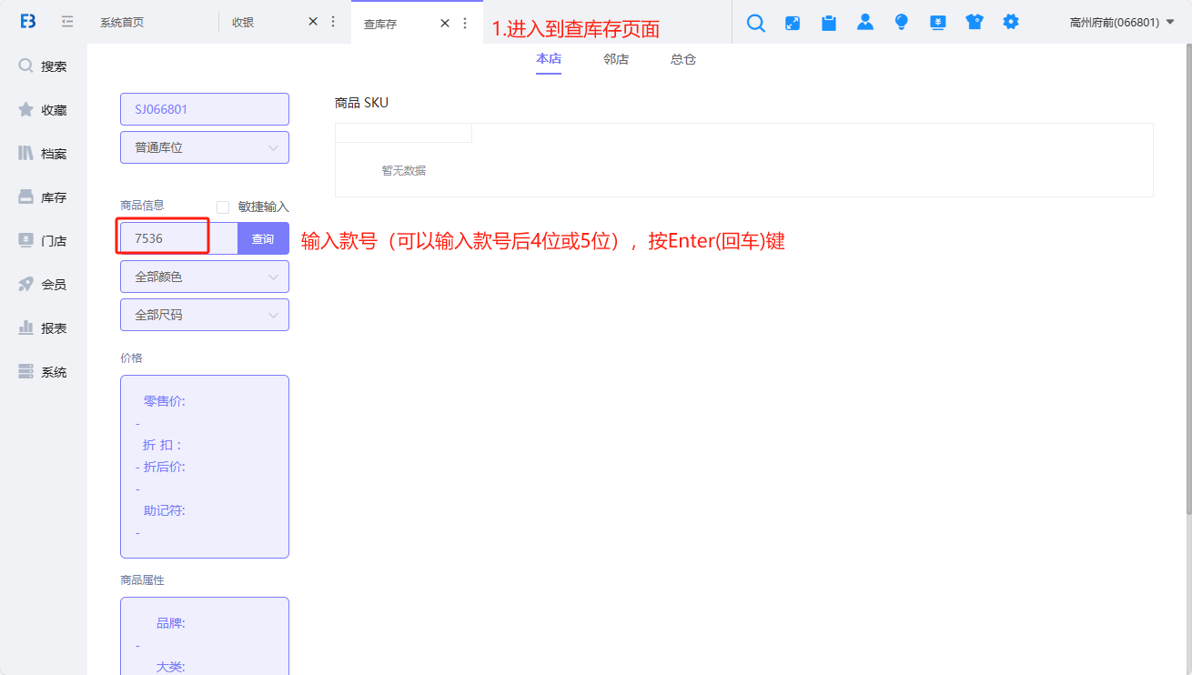Click the 暂无数据 empty table text
Viewport: 1192px width, 675px height.
click(404, 170)
